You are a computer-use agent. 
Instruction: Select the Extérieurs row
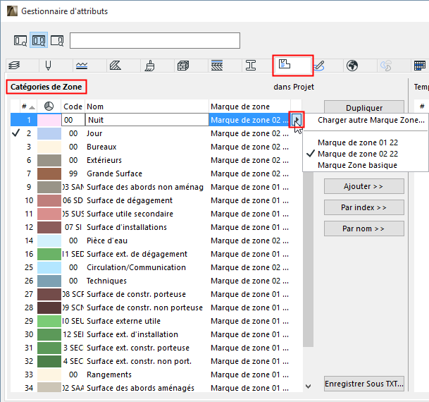pos(156,160)
